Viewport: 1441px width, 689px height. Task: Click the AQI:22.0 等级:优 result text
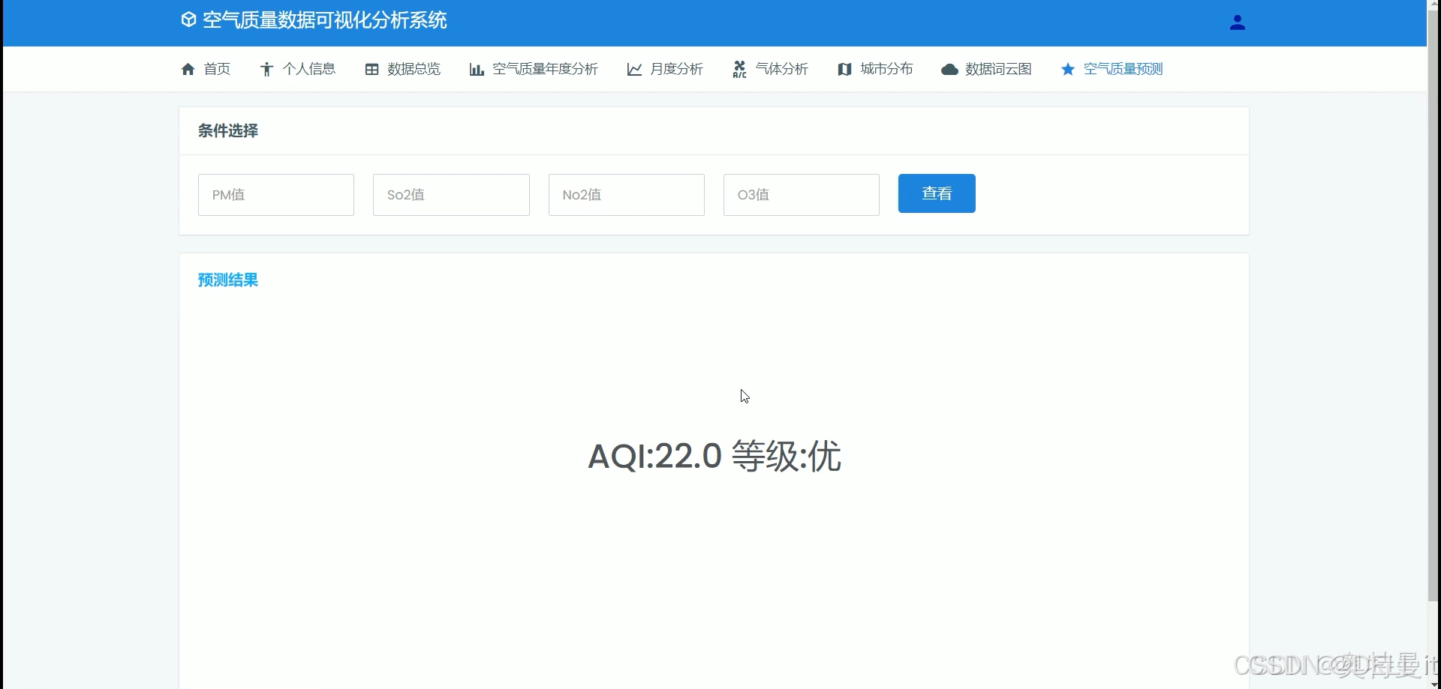(x=714, y=456)
